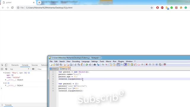Viewport: 190px width, 107px height.
Task: Open Edit menu in Notepad++
Action: (56, 62)
